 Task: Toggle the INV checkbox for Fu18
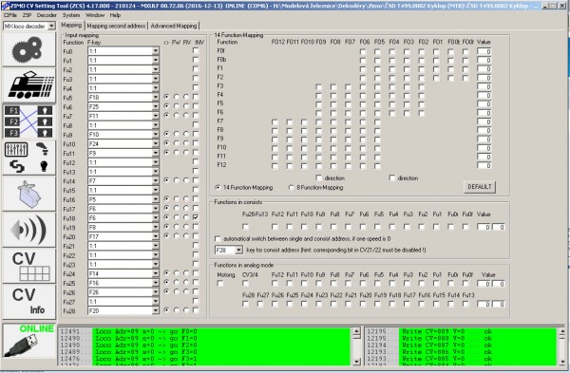pos(196,217)
